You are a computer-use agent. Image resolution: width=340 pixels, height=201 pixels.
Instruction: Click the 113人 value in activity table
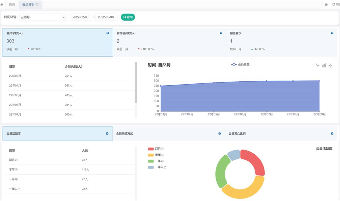pyautogui.click(x=85, y=170)
